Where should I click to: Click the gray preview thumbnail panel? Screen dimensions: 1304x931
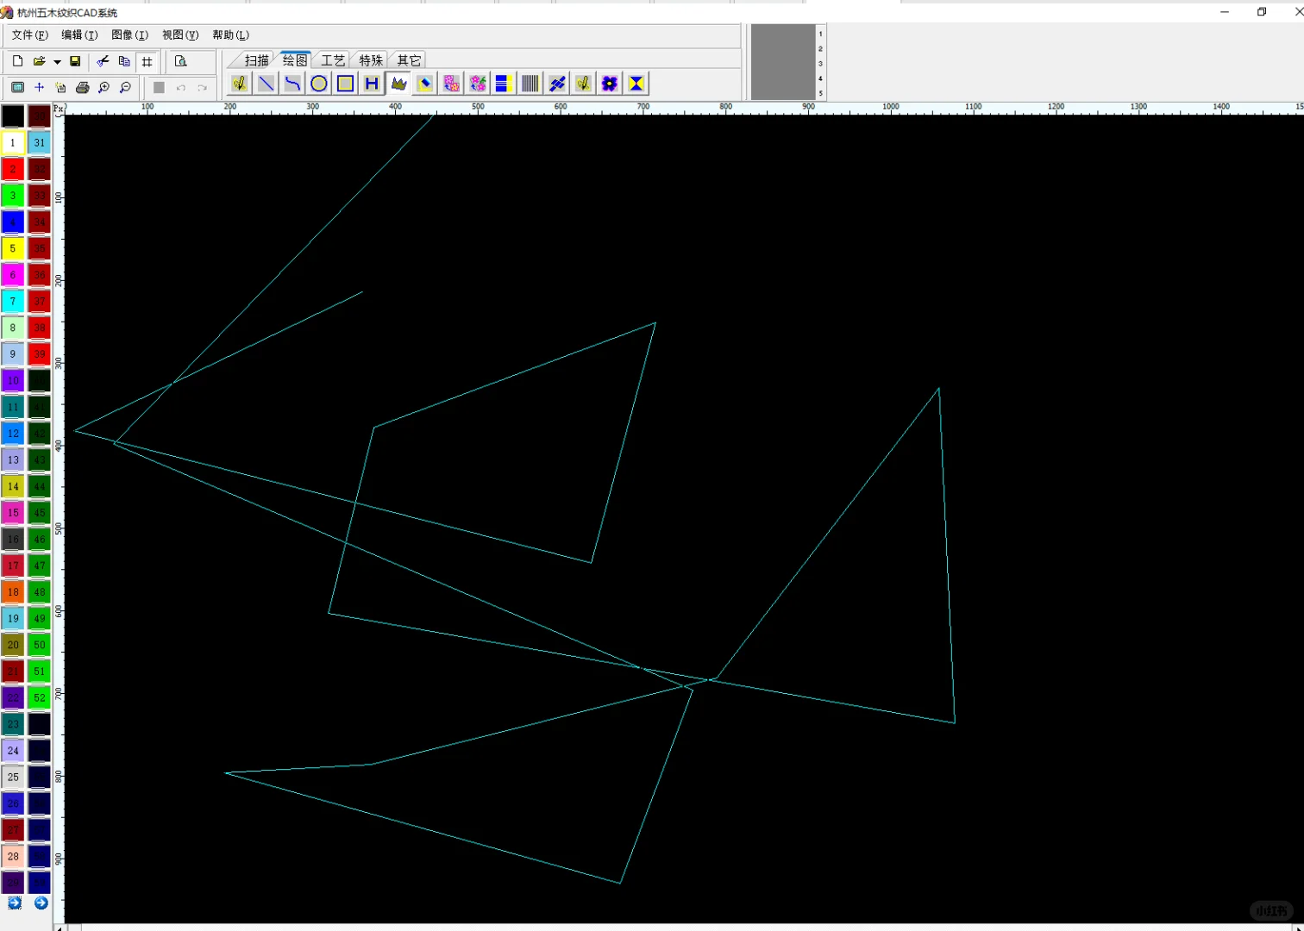pos(783,62)
